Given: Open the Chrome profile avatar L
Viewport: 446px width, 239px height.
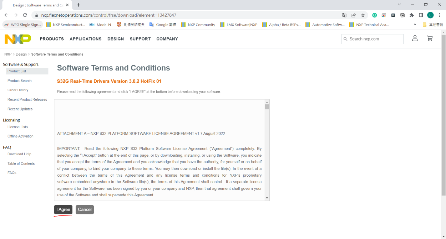Looking at the screenshot, I should [x=430, y=15].
